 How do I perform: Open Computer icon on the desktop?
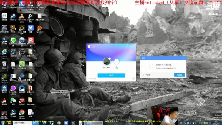[x=4, y=4]
